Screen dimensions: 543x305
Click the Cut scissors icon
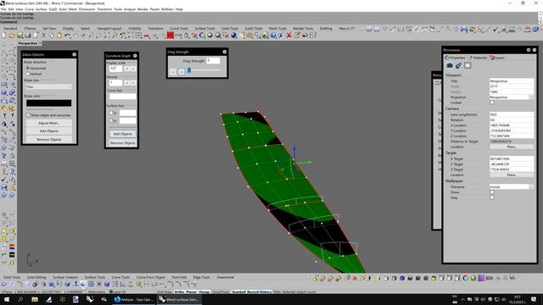tap(43, 36)
